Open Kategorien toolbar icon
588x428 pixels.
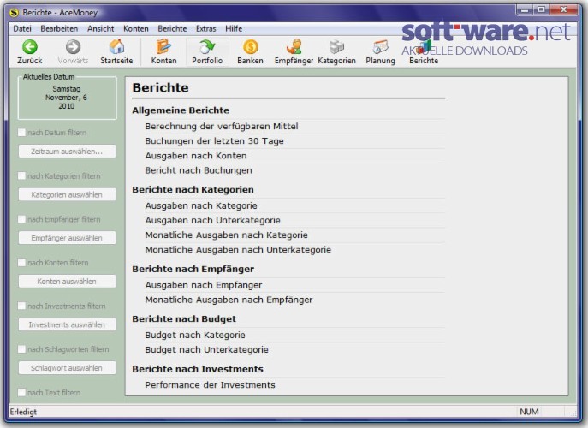pyautogui.click(x=336, y=51)
